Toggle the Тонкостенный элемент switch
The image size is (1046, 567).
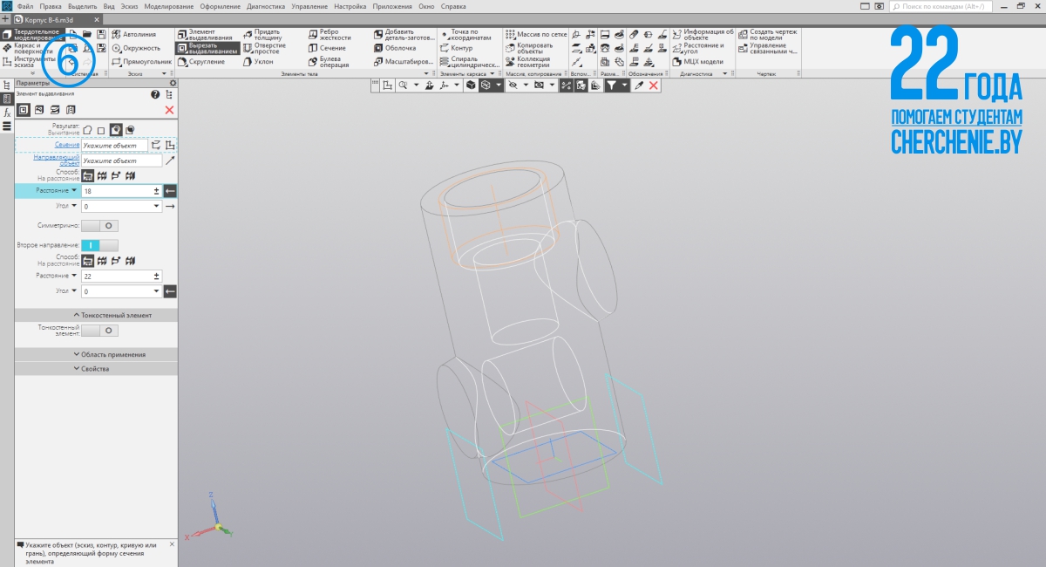point(100,331)
